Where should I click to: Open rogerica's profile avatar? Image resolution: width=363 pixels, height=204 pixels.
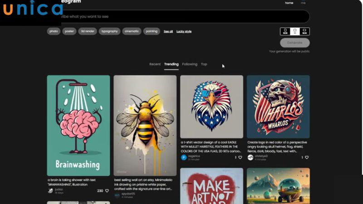pos(184,157)
